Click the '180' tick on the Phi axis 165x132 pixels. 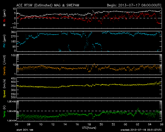click(x=13, y=42)
